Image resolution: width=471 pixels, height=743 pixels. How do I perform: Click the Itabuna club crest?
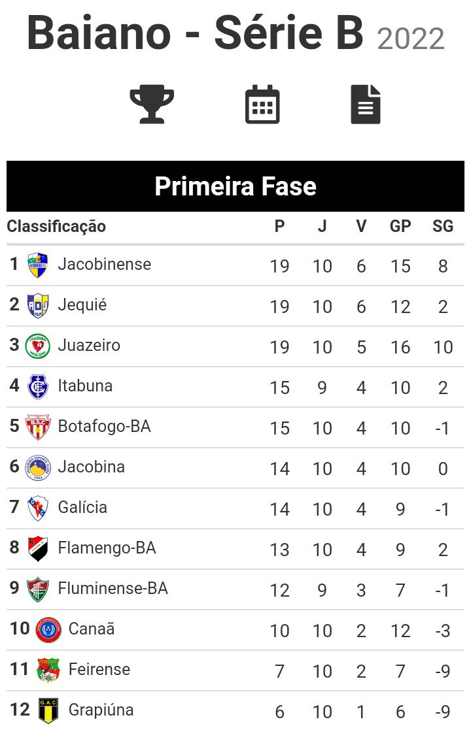[38, 386]
